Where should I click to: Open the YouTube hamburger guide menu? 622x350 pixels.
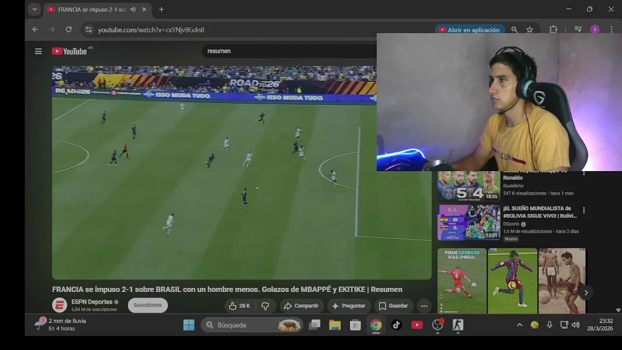tap(38, 51)
